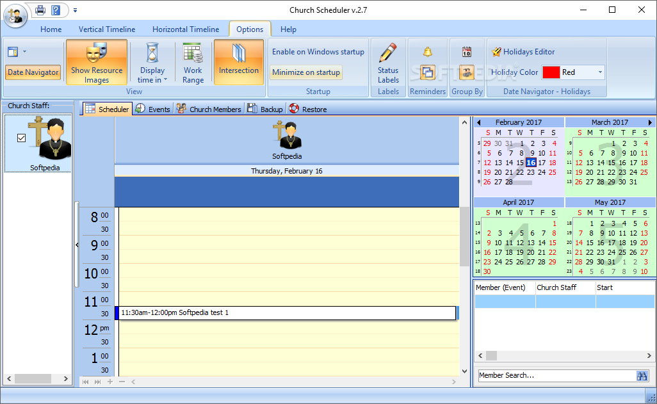
Task: Click the calendar icon in Group By
Action: click(467, 52)
